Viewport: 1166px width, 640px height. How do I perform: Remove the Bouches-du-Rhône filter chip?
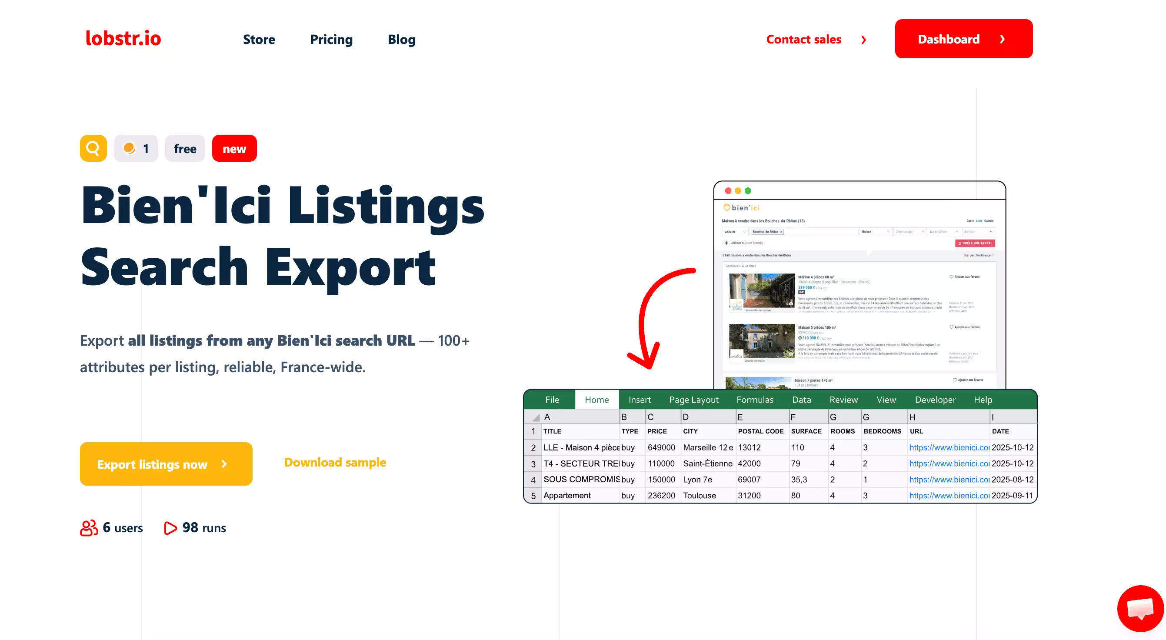click(x=781, y=232)
